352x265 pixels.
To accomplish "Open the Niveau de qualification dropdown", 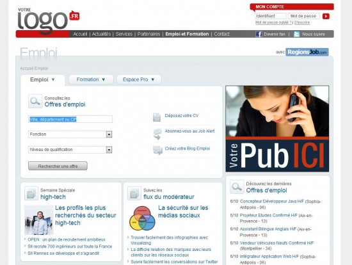I will (x=70, y=150).
